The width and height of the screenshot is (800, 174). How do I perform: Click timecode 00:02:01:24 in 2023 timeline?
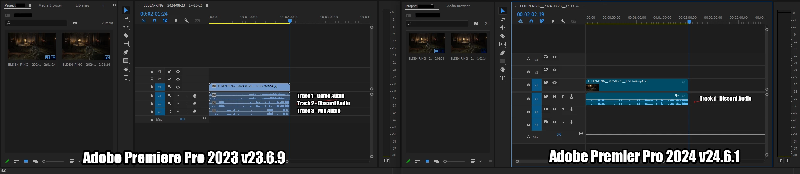click(154, 14)
